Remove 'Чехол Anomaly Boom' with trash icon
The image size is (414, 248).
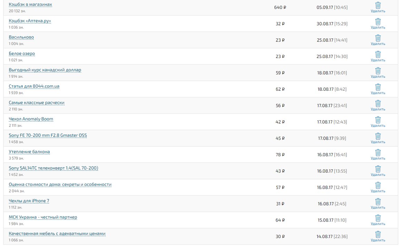(378, 120)
